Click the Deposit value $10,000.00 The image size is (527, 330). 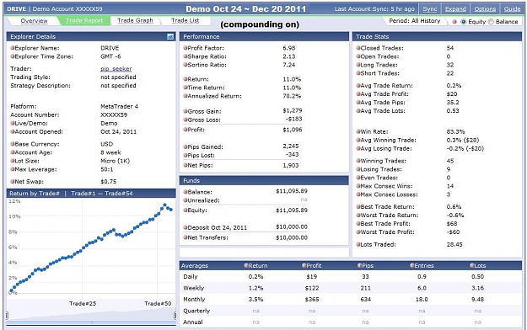[292, 227]
